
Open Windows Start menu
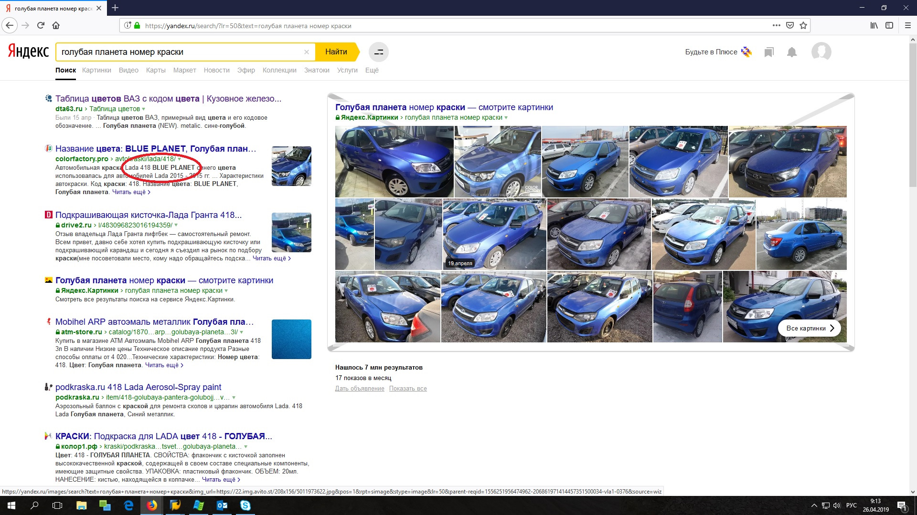(x=11, y=505)
